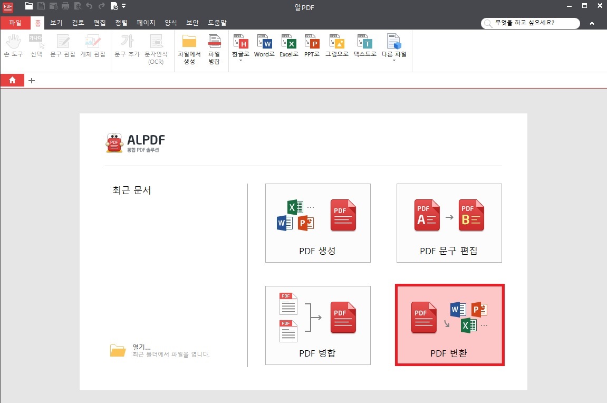Screen dimensions: 607x403
Task: Convert to Hangul with 한글로
Action: [x=240, y=47]
